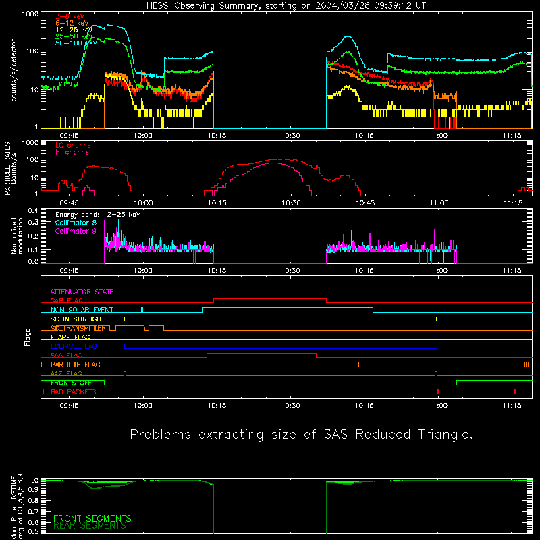The image size is (540, 540).
Task: Click the 10:15 tick label under the Flags plot
Action: click(217, 406)
